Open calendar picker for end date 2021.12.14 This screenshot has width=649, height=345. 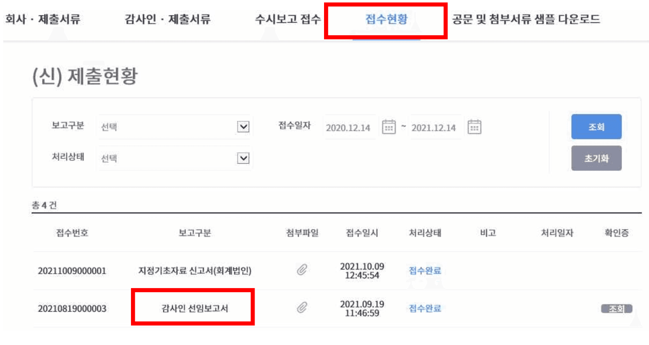tap(474, 127)
